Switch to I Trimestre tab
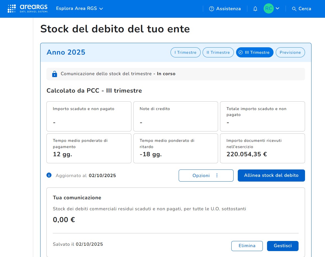Screen dimensions: 325x257 [185, 52]
